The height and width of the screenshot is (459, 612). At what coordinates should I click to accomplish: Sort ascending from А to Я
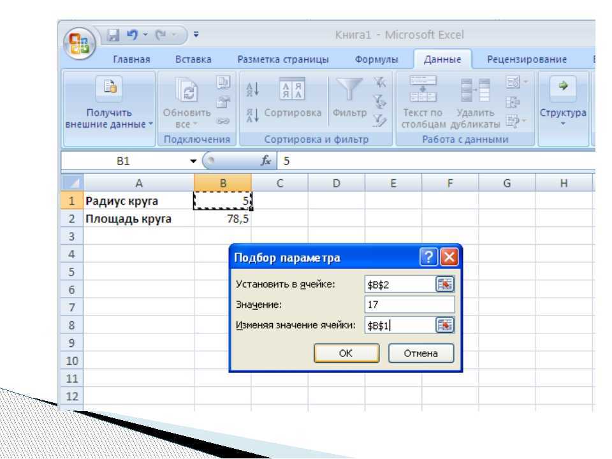point(252,89)
